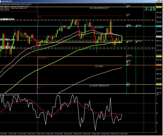This screenshot has height=136, width=163.
Task: Click the 25 level on stochastic scale
Action: coord(157,123)
